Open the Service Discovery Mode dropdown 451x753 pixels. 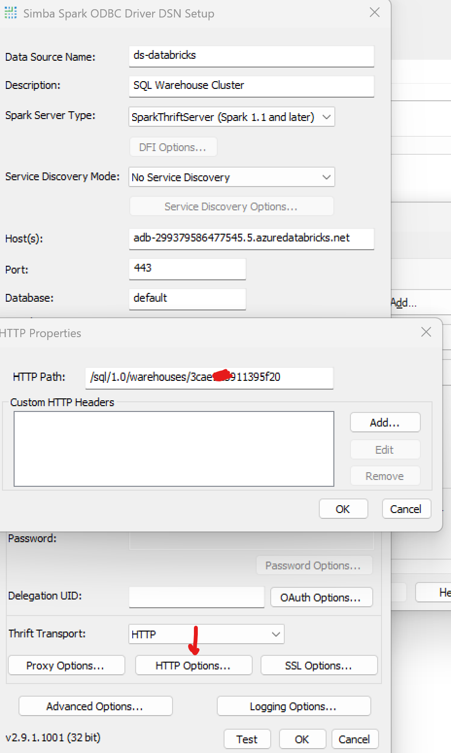tap(232, 177)
